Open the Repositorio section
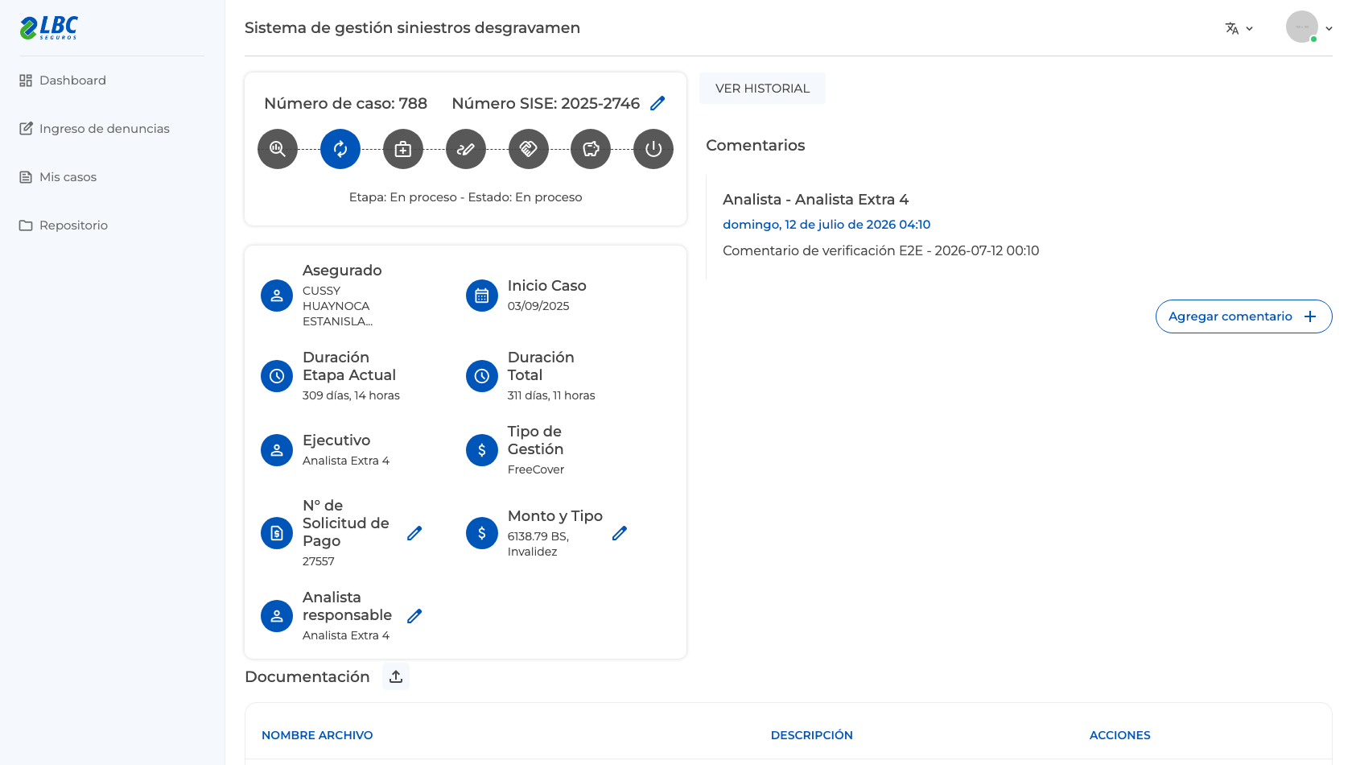The height and width of the screenshot is (765, 1352). 64,225
